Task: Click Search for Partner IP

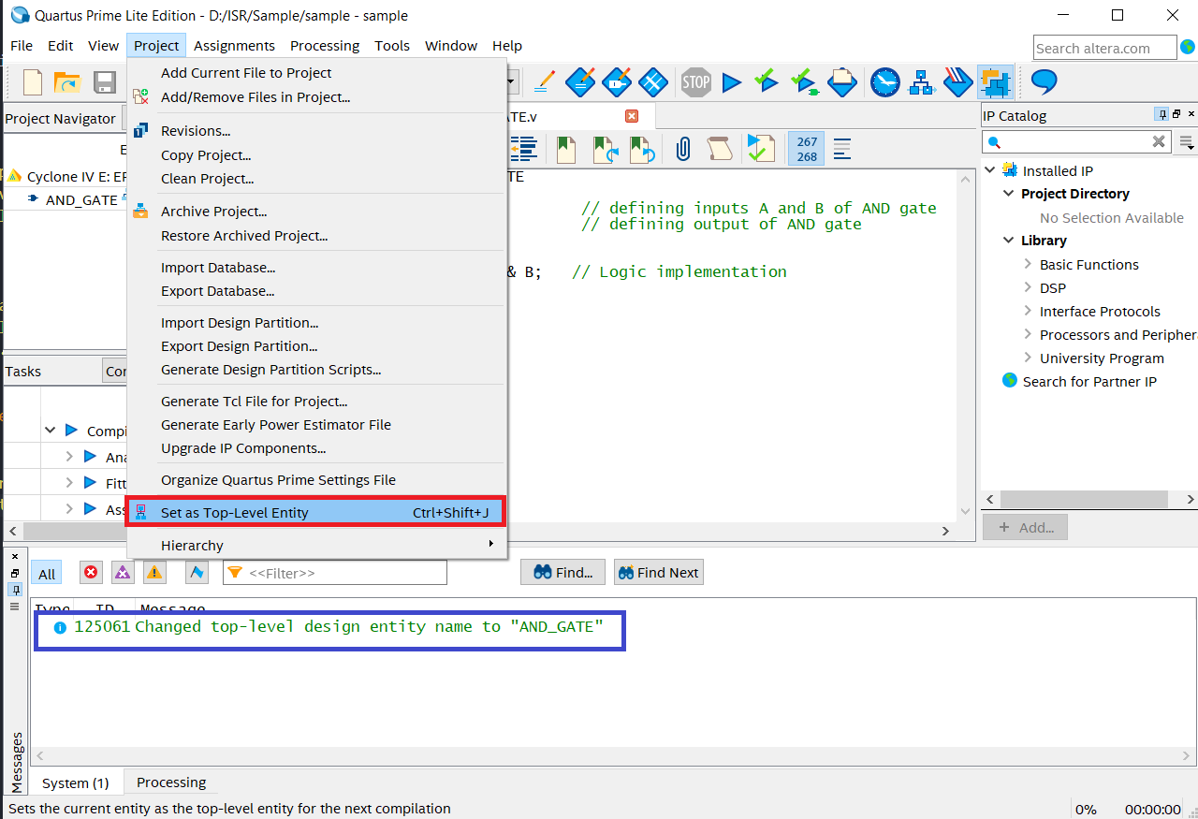Action: click(1089, 381)
